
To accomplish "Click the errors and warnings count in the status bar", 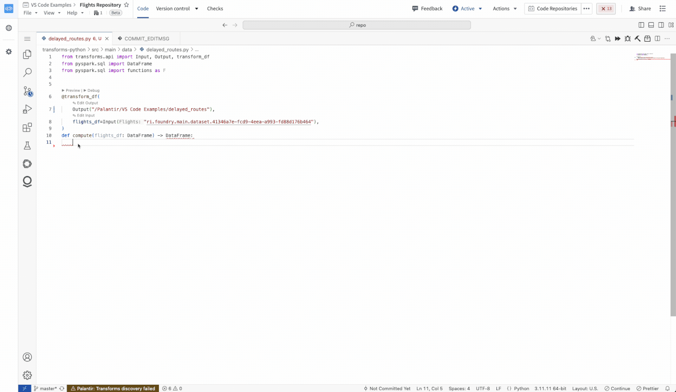I will pos(172,388).
